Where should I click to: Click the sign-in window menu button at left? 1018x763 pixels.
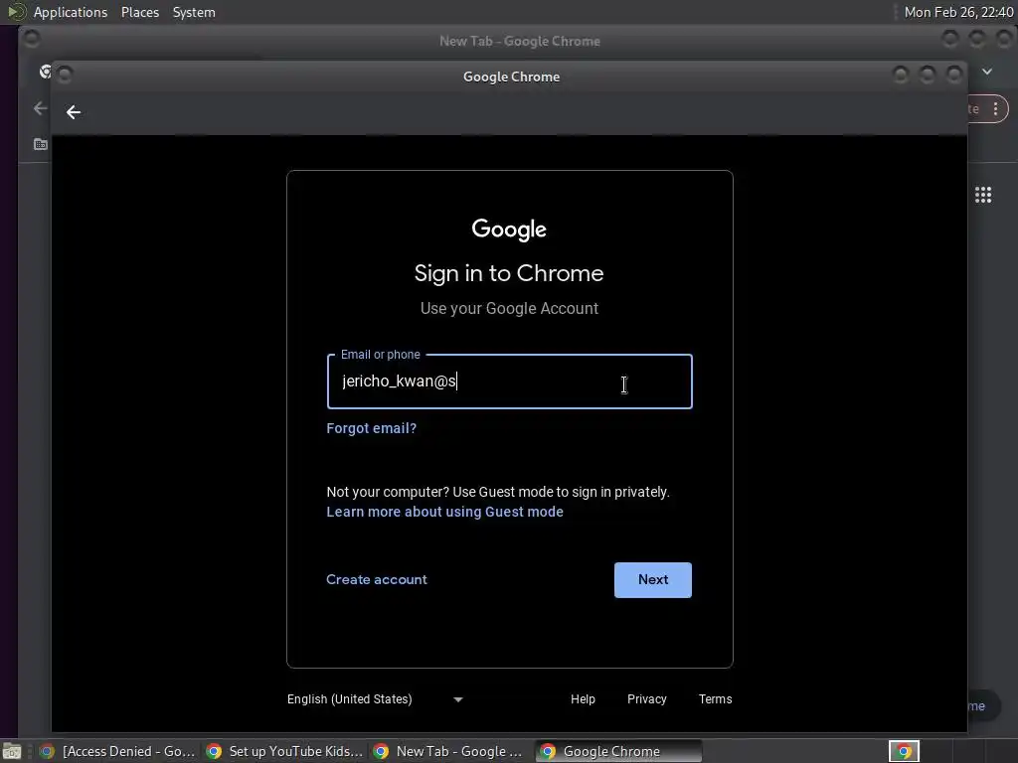click(x=65, y=76)
